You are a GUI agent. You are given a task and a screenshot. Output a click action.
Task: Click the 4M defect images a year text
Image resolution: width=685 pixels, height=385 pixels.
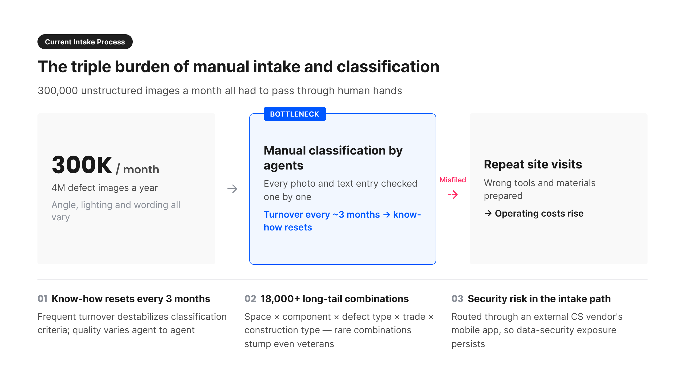click(x=105, y=188)
